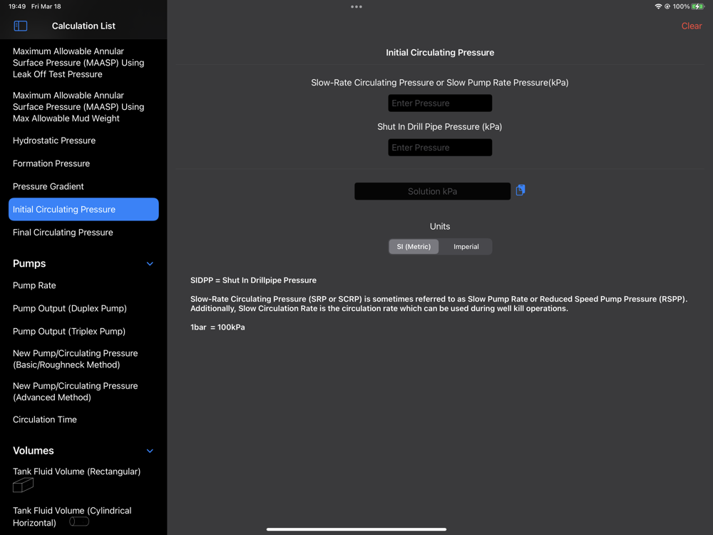Select Formation Pressure calculation

pyautogui.click(x=83, y=163)
